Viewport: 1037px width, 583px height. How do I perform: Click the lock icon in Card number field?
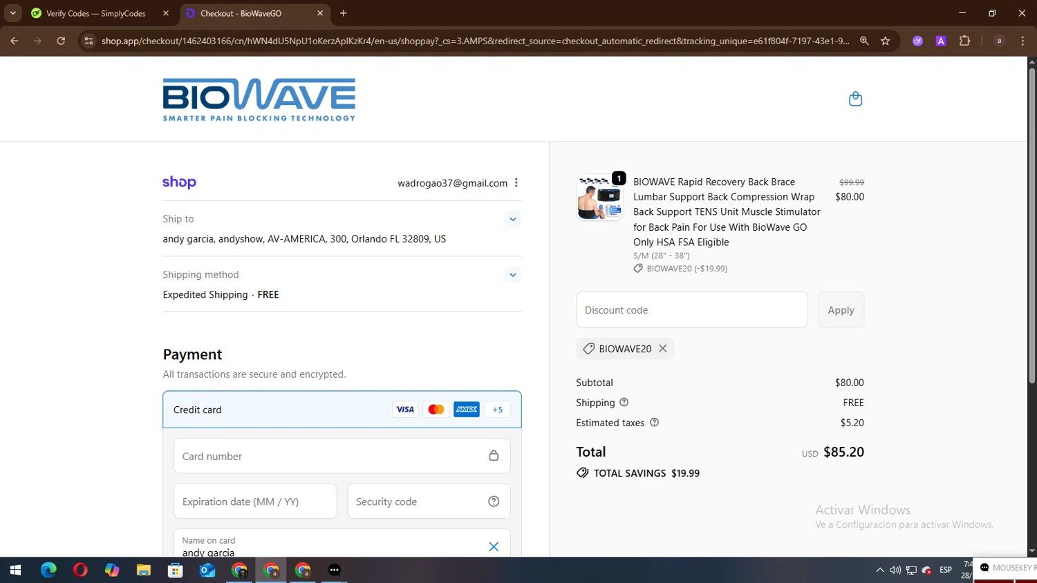tap(494, 456)
